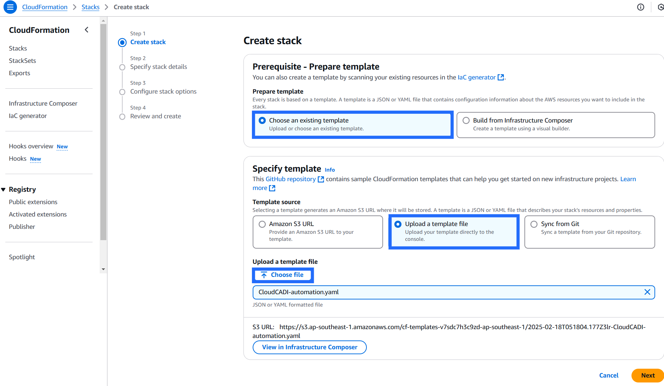The width and height of the screenshot is (664, 386).
Task: Expand Activated extensions under Registry
Action: [x=37, y=214]
